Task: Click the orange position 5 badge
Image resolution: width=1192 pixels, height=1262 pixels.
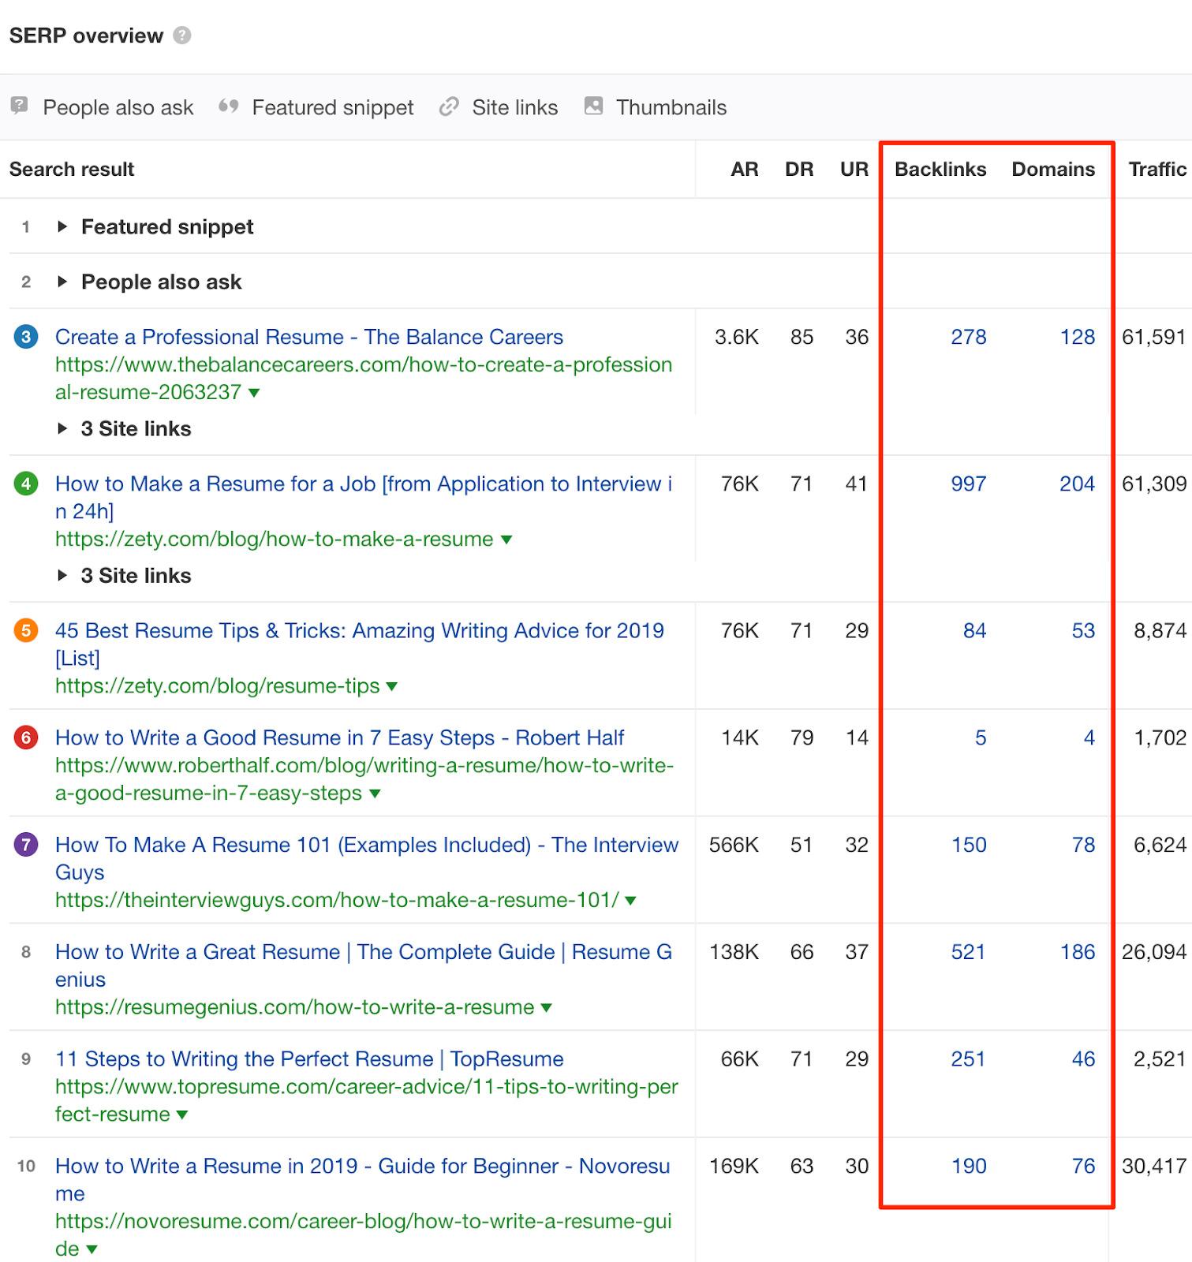Action: (x=26, y=631)
